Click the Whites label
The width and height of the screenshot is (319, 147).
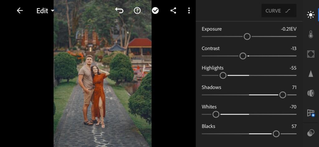[209, 107]
